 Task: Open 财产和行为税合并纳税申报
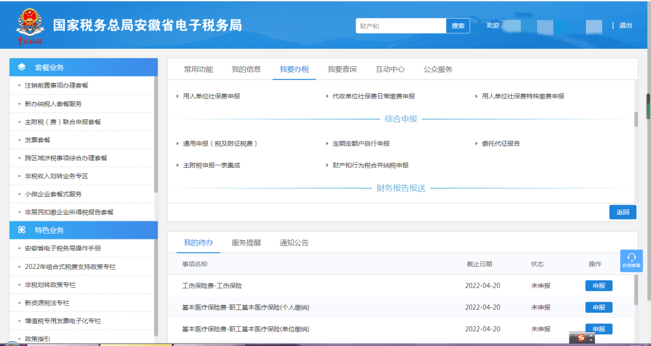coord(370,165)
